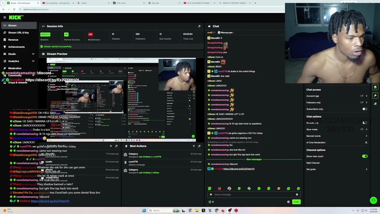This screenshot has height=214, width=380.
Task: Open the emoji picker in message box
Action: (x=297, y=195)
